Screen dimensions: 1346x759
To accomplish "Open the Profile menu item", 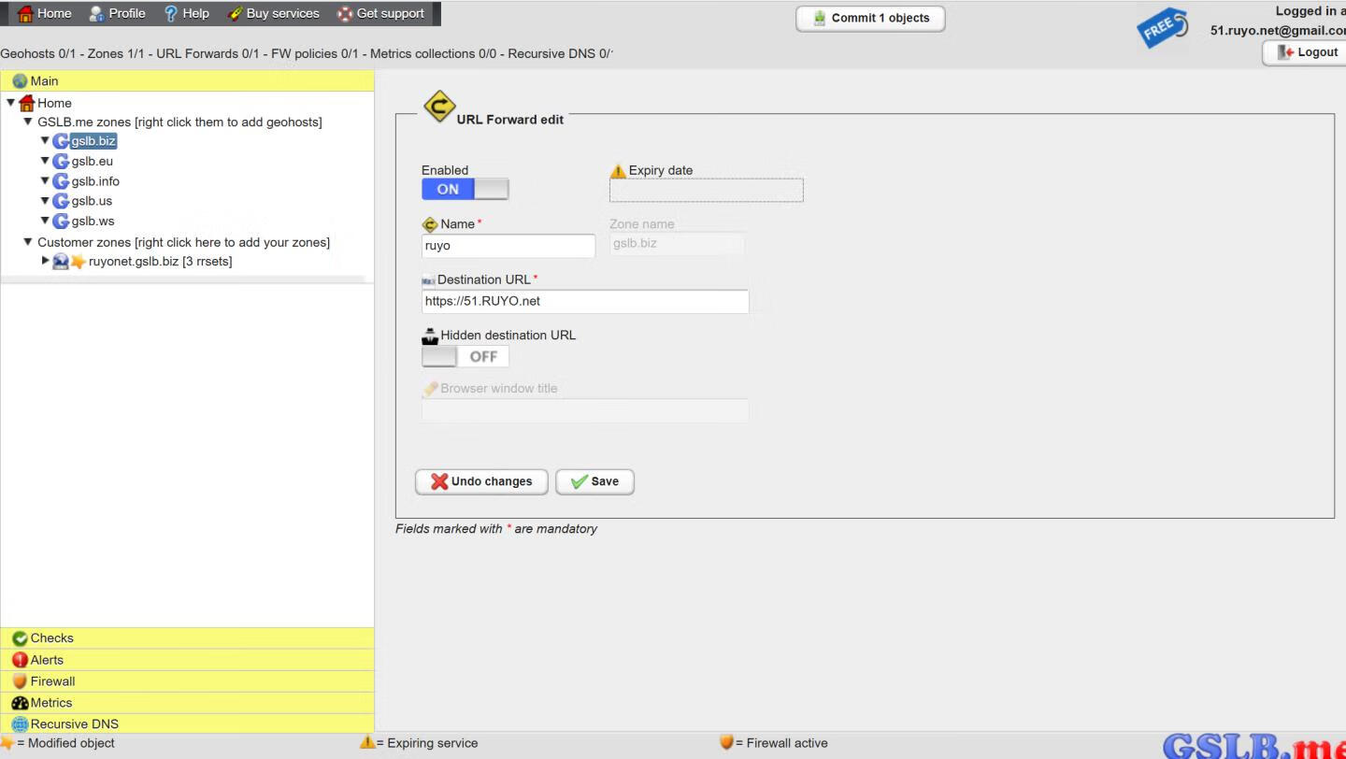I will coord(117,14).
